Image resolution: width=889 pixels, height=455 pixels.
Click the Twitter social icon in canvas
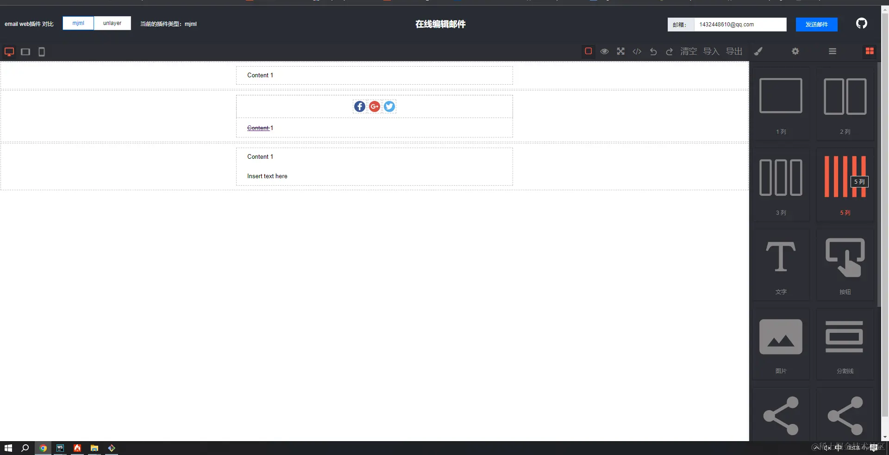coord(389,106)
